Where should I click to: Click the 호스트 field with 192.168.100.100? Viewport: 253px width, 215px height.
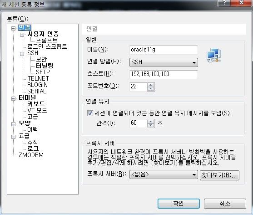pos(164,74)
